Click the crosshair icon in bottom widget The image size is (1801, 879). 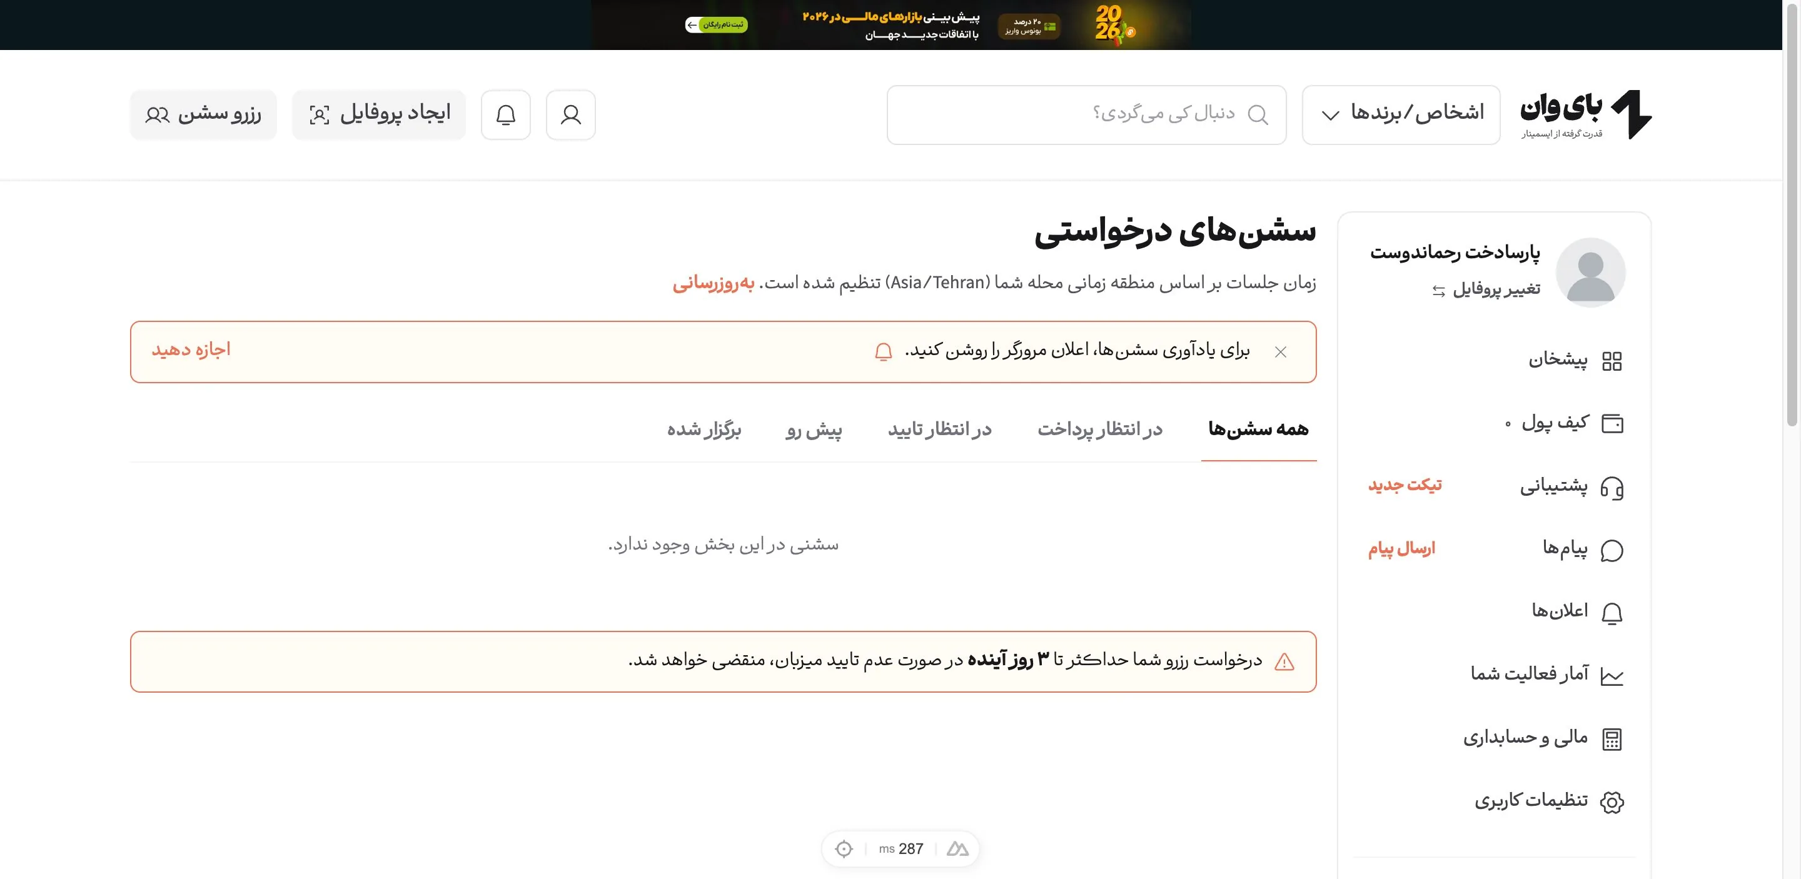[x=844, y=848]
